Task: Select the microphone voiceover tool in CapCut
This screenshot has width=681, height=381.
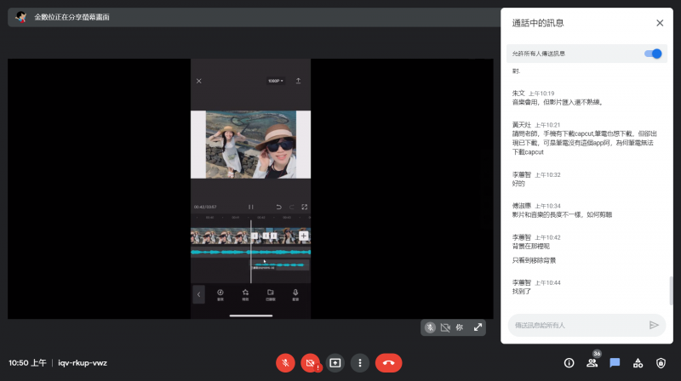Action: coord(295,294)
